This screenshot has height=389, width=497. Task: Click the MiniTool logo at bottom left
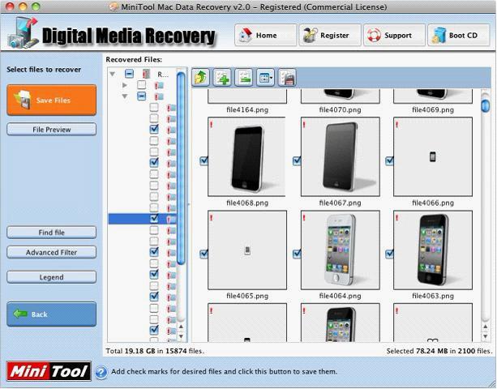coord(49,371)
